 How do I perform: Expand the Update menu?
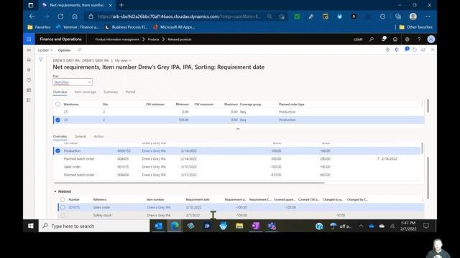[45, 50]
